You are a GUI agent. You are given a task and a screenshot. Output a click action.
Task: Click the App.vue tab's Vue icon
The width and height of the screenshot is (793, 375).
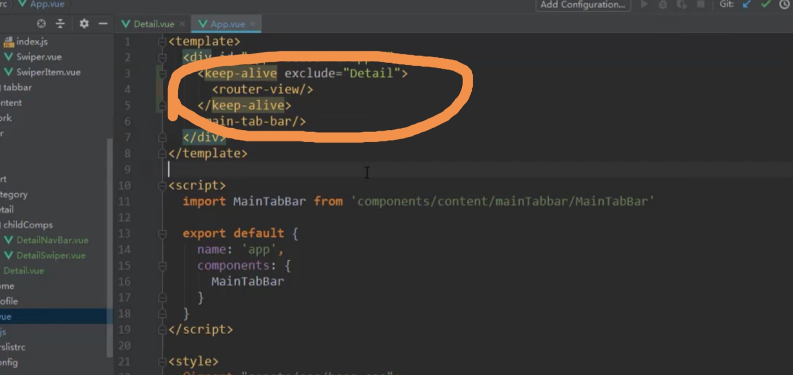203,24
